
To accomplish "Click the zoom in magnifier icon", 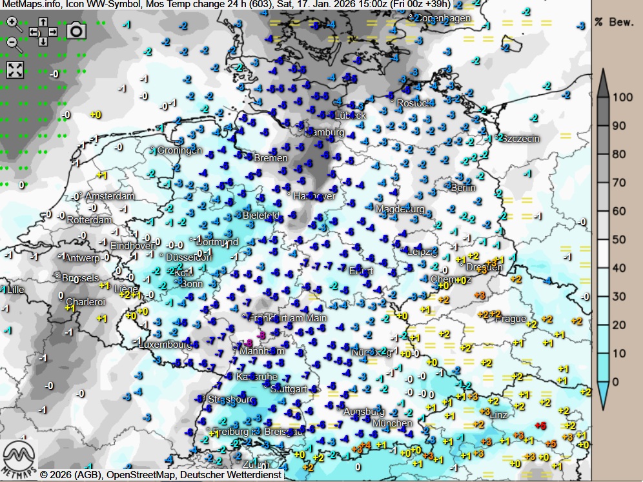I will tap(14, 25).
